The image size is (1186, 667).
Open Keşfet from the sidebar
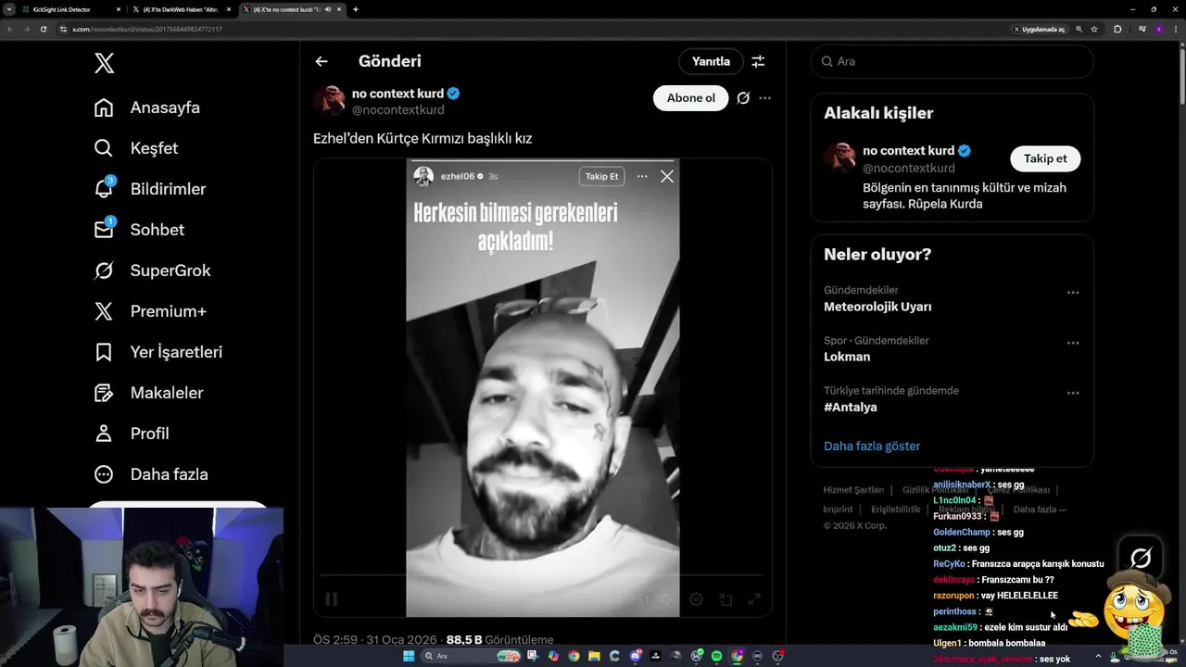tap(136, 148)
